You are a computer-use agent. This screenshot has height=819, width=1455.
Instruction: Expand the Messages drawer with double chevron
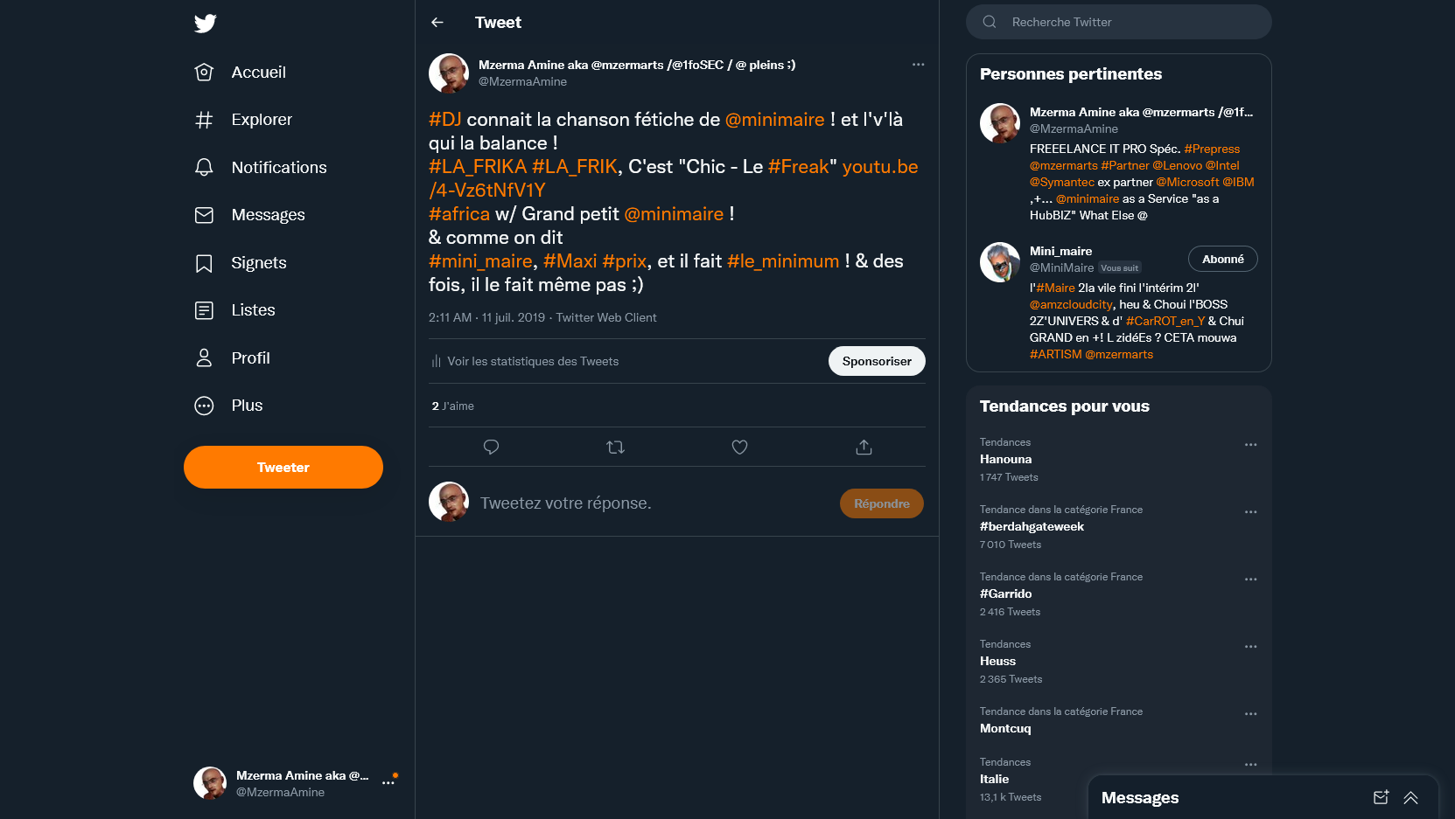point(1410,797)
